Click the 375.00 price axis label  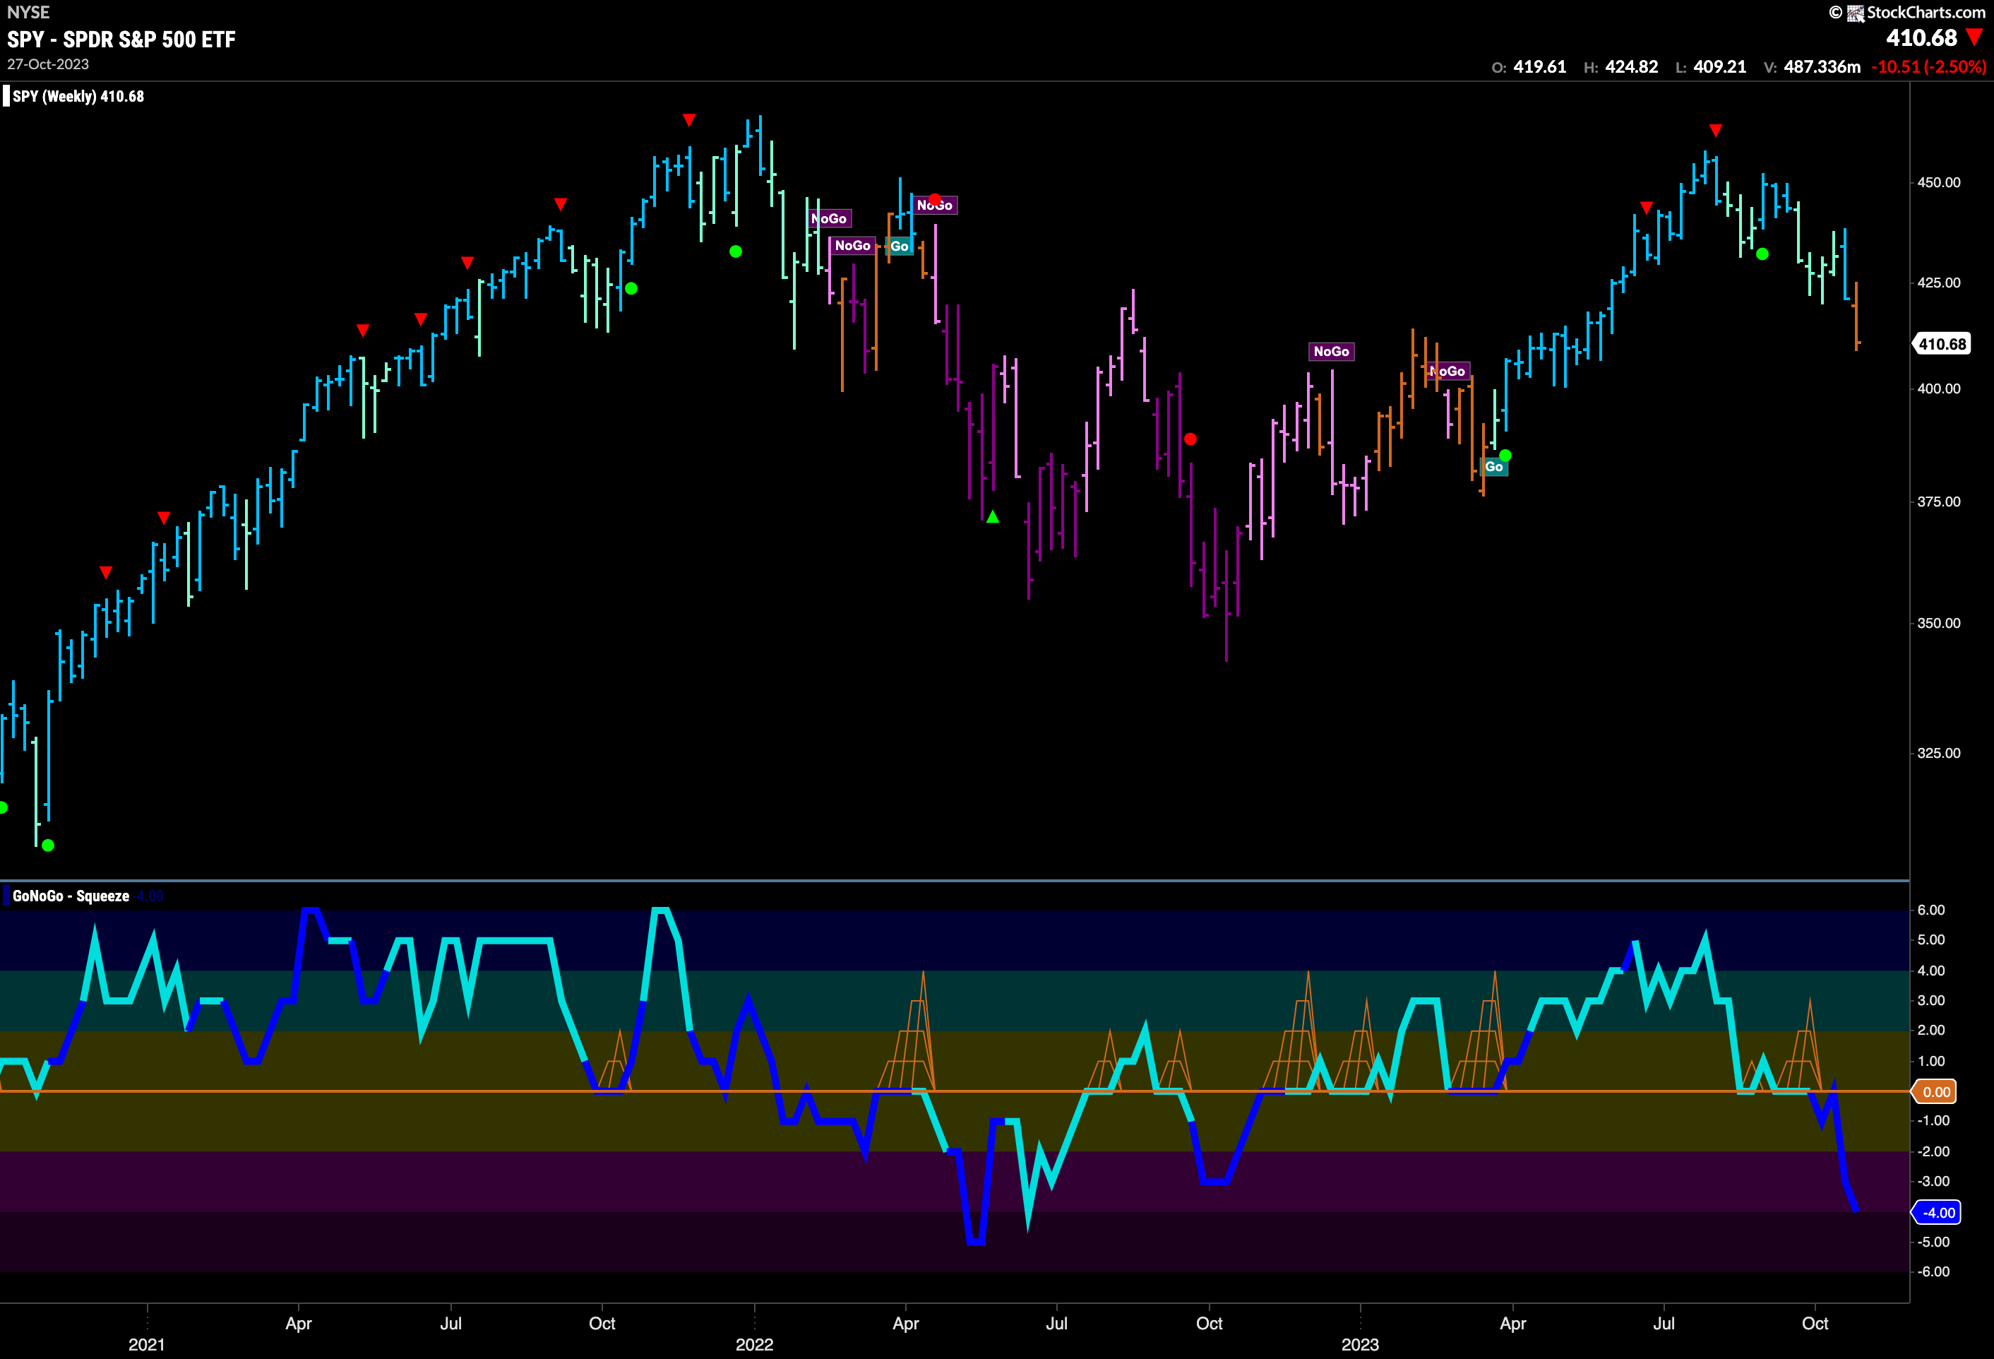[1938, 502]
